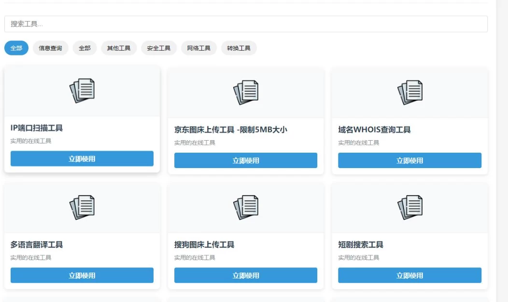508x302 pixels.
Task: Select the gray 全部 filter chip
Action: tap(85, 48)
